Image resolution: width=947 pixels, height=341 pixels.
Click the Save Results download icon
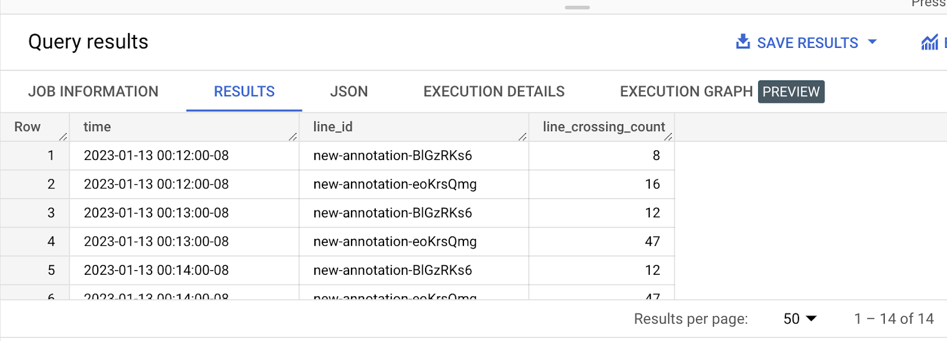[x=742, y=42]
